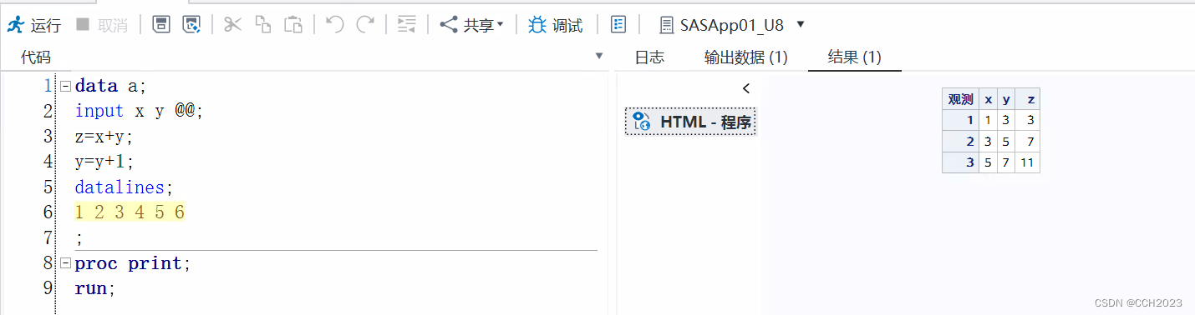
Task: Click observation number 2 in results table
Action: coord(961,142)
